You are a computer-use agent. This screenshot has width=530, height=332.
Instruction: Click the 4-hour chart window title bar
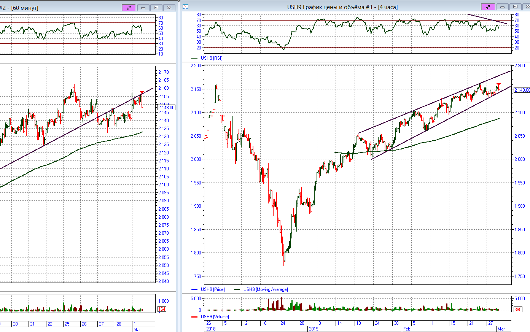[x=342, y=7]
